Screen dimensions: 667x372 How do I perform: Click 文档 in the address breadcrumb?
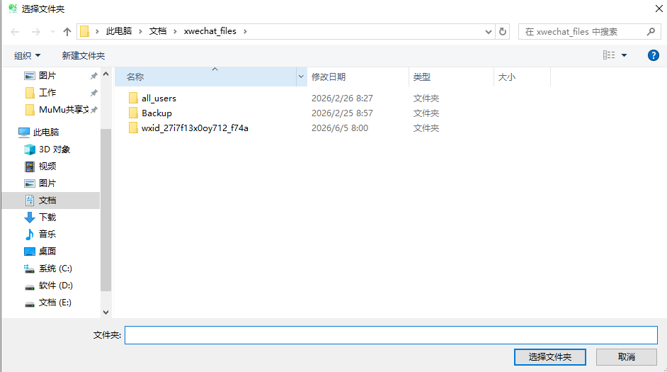coord(157,31)
